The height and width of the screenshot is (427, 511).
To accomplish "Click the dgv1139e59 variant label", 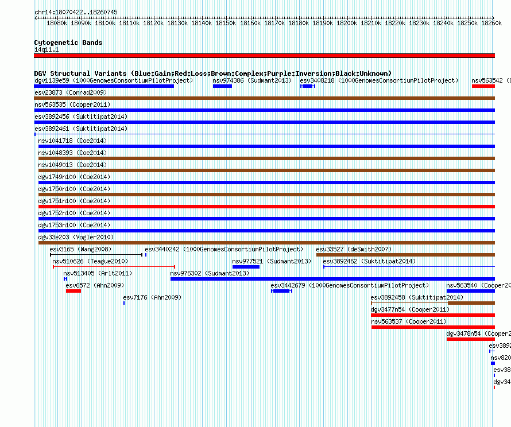I will [114, 80].
